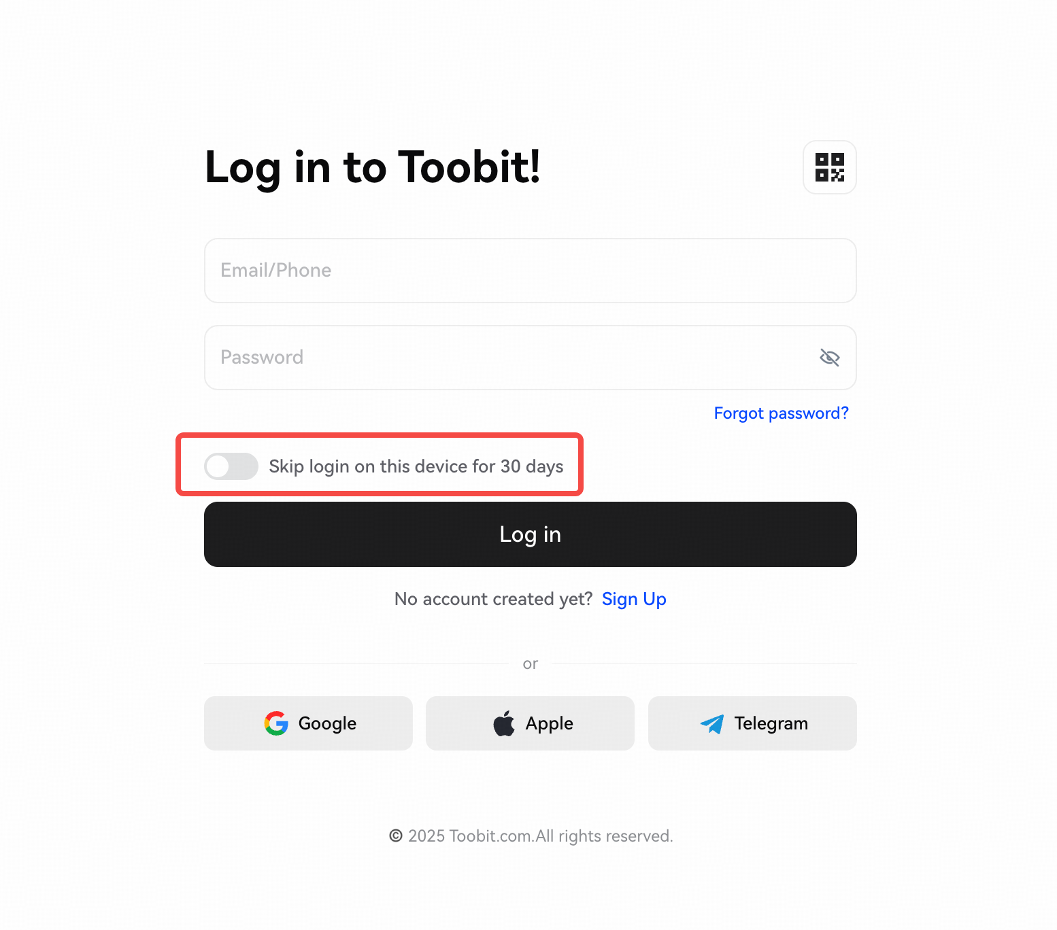The image size is (1057, 930).
Task: Sign in using the Apple text label
Action: point(549,723)
